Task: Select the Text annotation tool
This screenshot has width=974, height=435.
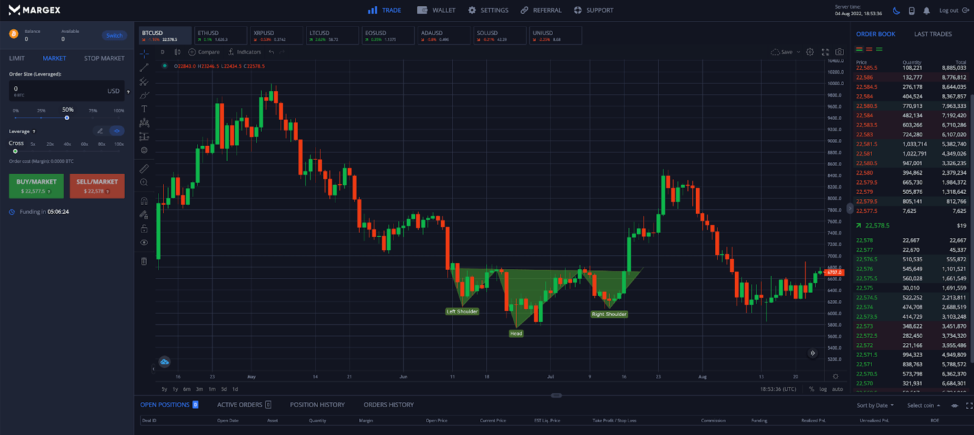Action: 144,109
